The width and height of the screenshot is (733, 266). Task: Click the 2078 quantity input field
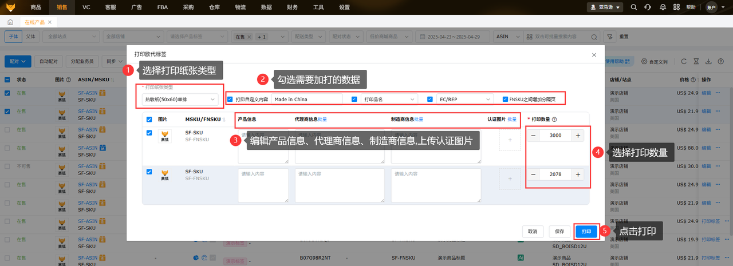[x=555, y=174]
